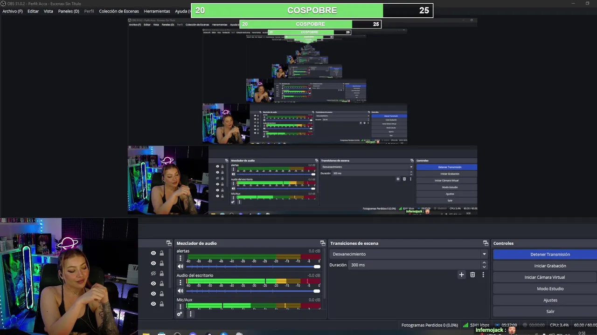Click Detener Transmisión button
Viewport: 597px width, 335px height.
pos(545,255)
